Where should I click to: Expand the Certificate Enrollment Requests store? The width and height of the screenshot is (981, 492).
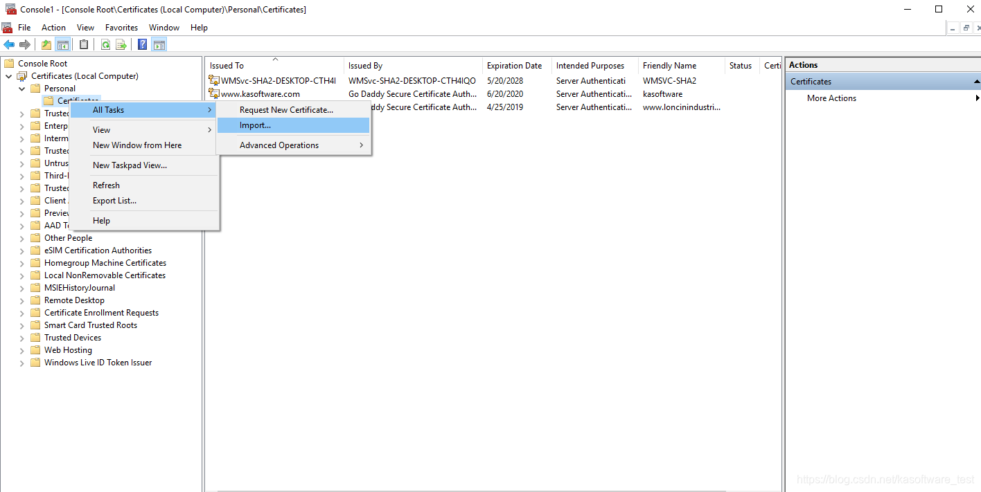21,313
